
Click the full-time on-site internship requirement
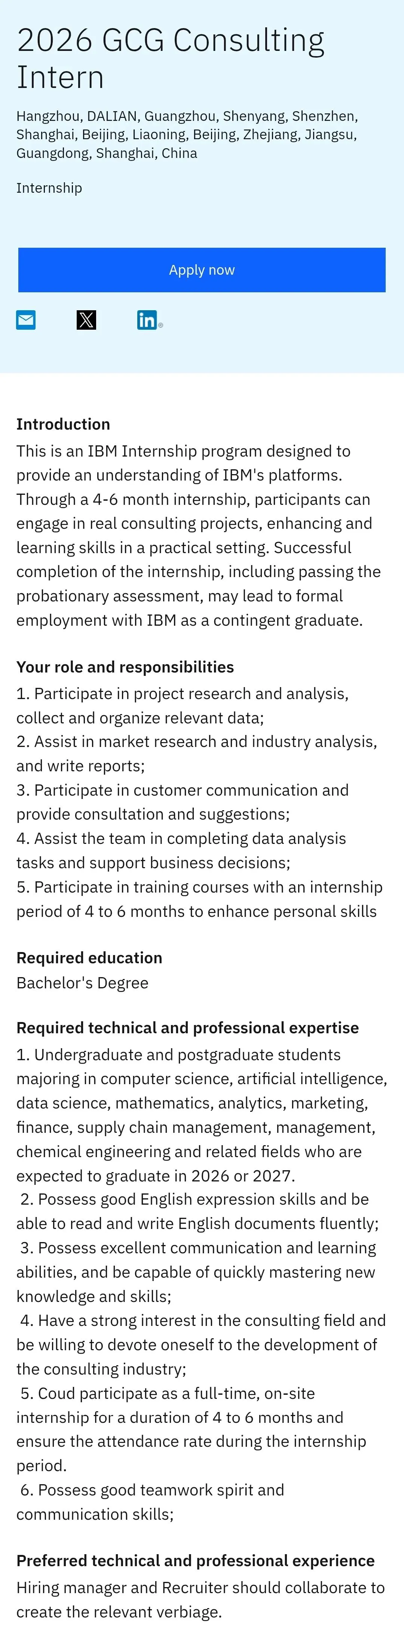192,1429
